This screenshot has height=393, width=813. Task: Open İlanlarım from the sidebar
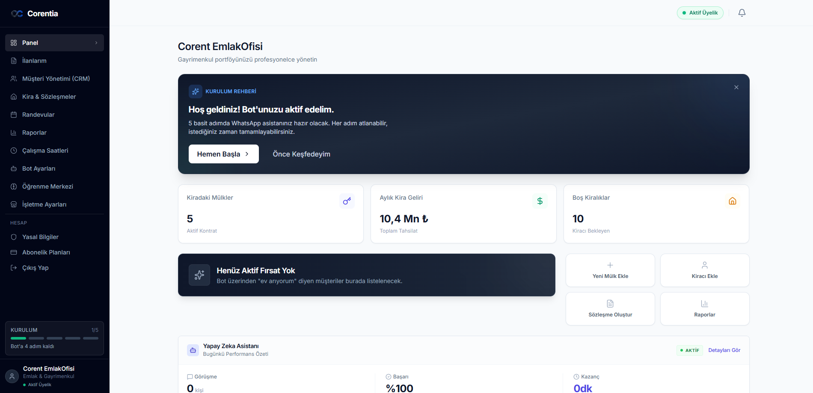(34, 61)
